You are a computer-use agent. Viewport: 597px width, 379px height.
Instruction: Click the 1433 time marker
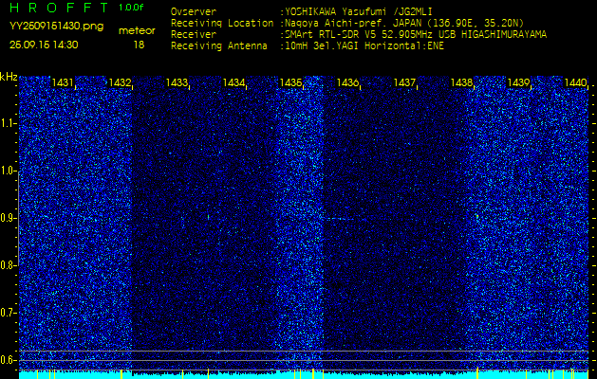coord(177,82)
